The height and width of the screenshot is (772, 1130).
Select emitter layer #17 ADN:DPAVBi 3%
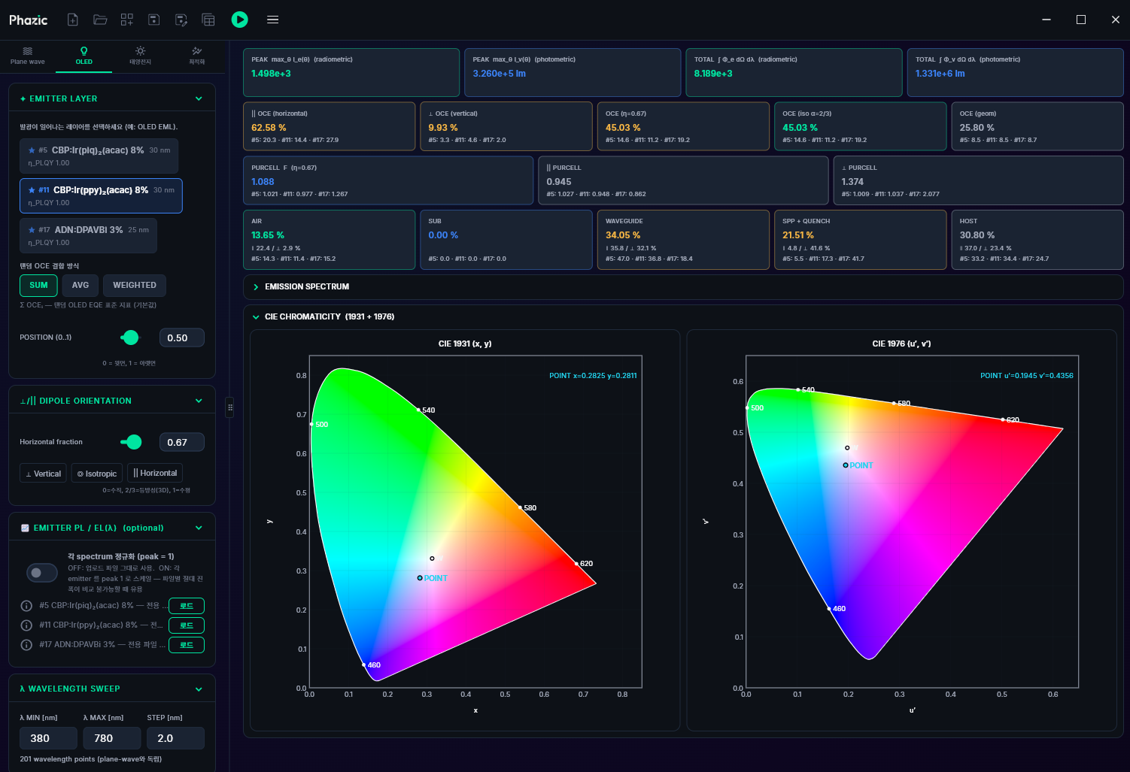pyautogui.click(x=88, y=235)
